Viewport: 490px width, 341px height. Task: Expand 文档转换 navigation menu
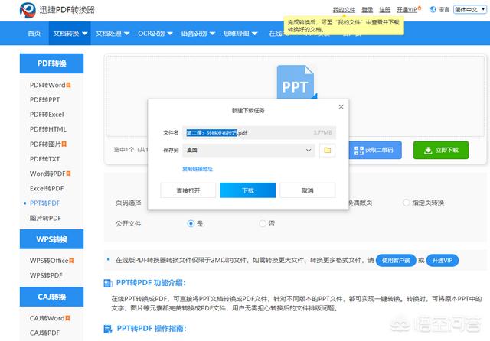tap(70, 34)
